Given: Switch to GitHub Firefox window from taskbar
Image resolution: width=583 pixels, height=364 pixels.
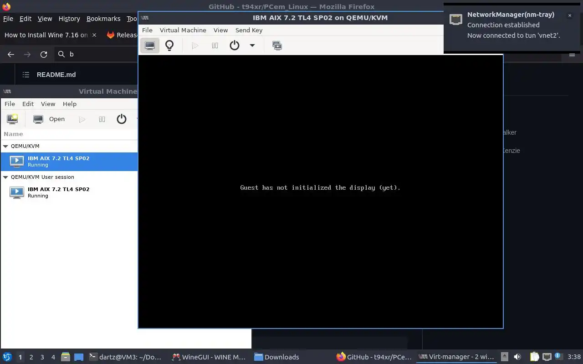Looking at the screenshot, I should click(374, 357).
